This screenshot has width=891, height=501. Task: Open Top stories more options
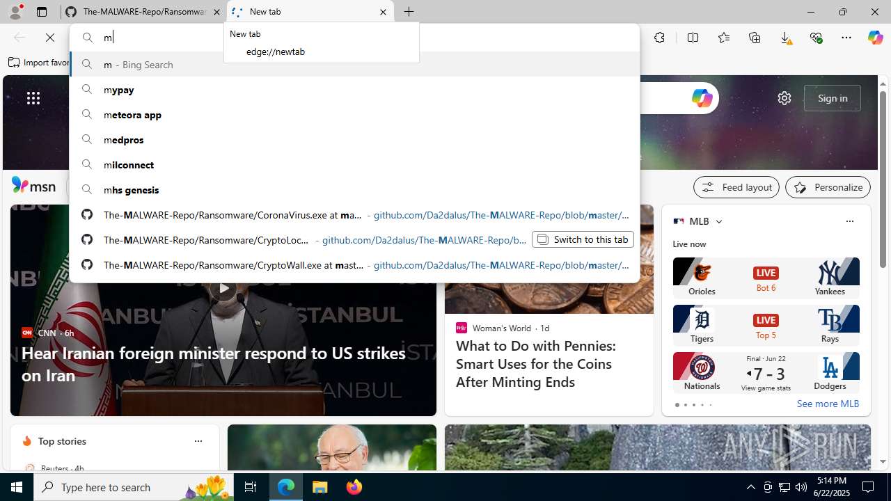[198, 441]
